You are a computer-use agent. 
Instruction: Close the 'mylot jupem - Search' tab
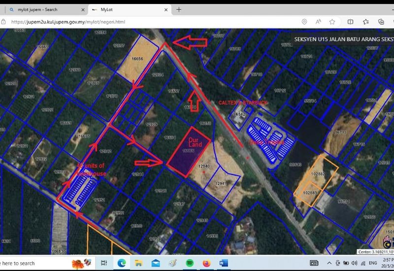tap(83, 10)
